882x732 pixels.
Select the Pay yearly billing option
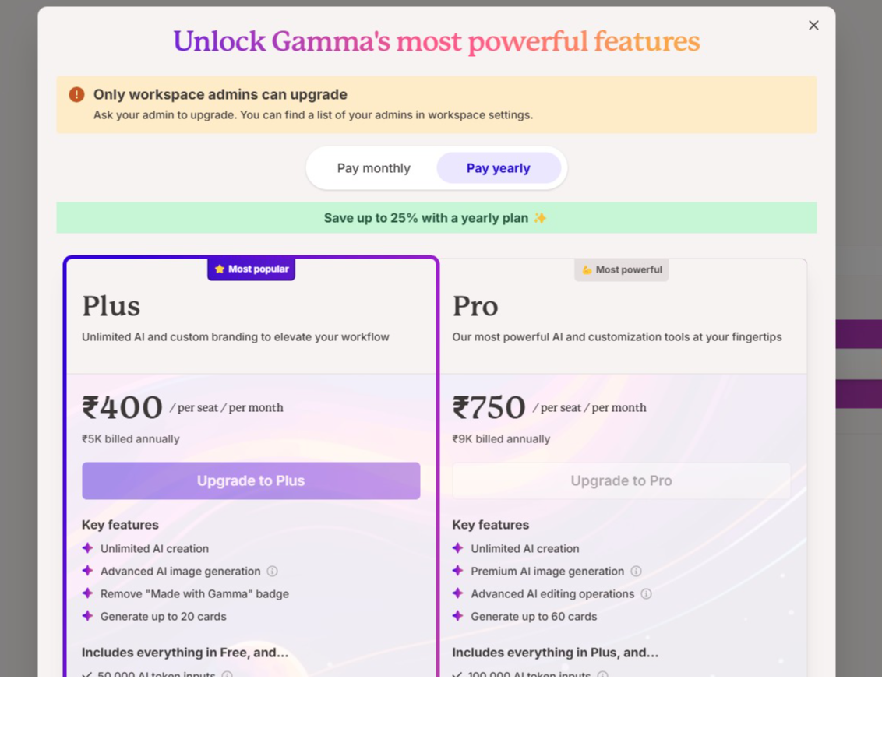(x=498, y=168)
